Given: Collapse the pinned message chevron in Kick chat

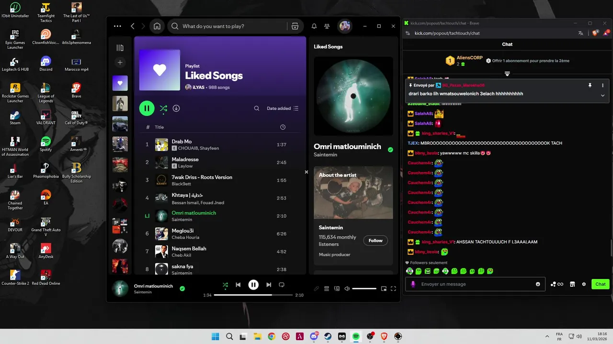Looking at the screenshot, I should 602,95.
